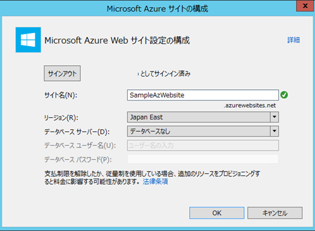Open the リージョン combo box showing Japan East

click(203, 117)
